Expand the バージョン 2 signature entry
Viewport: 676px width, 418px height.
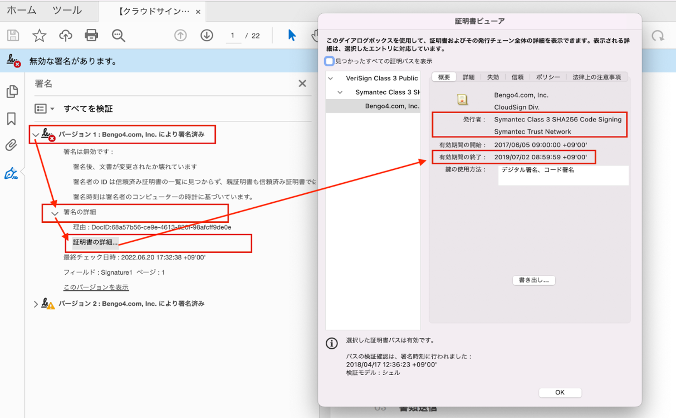(x=36, y=304)
